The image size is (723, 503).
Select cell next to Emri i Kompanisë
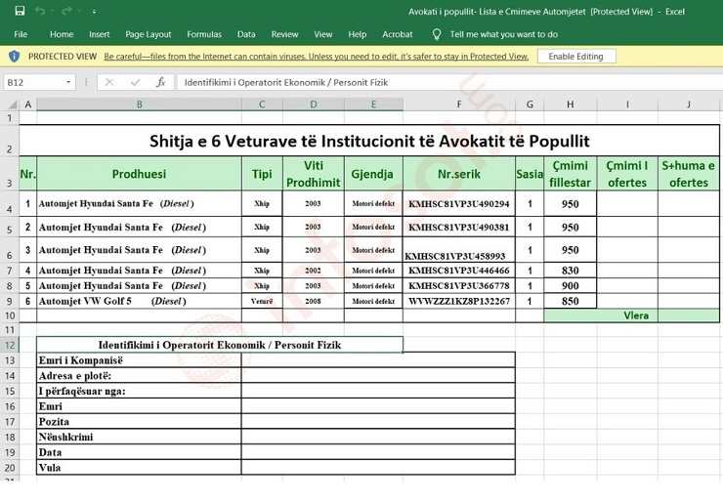pyautogui.click(x=377, y=360)
